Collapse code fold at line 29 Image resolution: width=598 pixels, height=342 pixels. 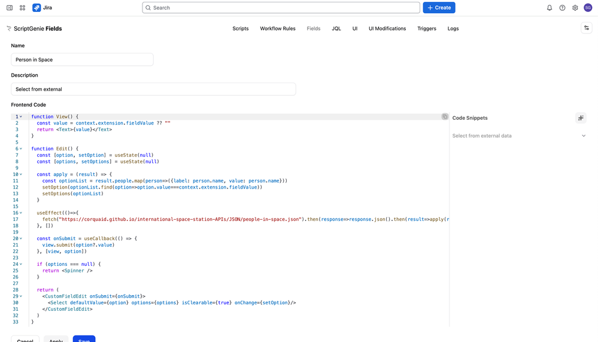pyautogui.click(x=21, y=296)
